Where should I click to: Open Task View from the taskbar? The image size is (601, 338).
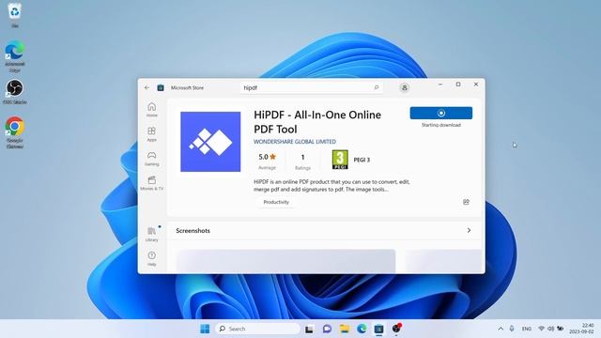(x=309, y=329)
